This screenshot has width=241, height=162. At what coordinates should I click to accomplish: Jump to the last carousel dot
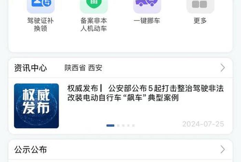(x=134, y=125)
